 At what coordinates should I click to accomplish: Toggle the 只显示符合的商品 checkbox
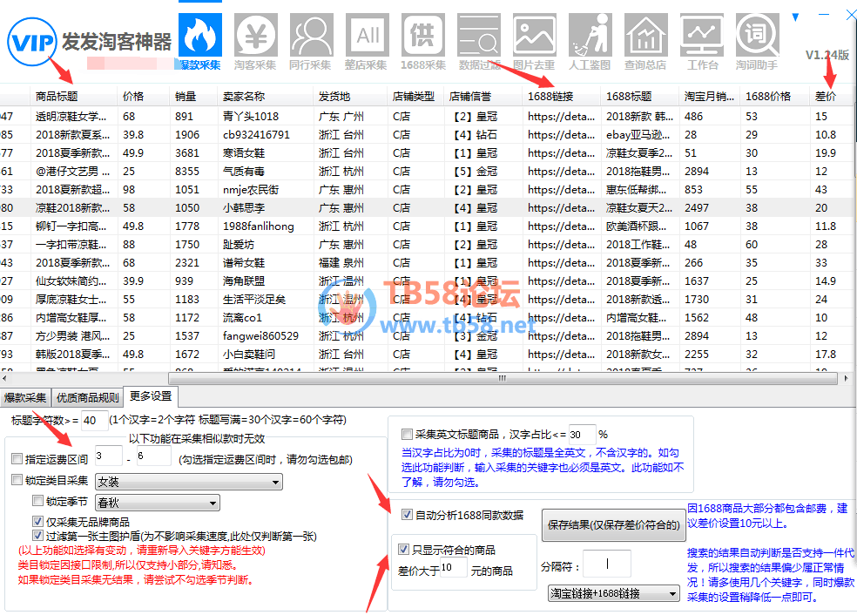click(x=403, y=550)
